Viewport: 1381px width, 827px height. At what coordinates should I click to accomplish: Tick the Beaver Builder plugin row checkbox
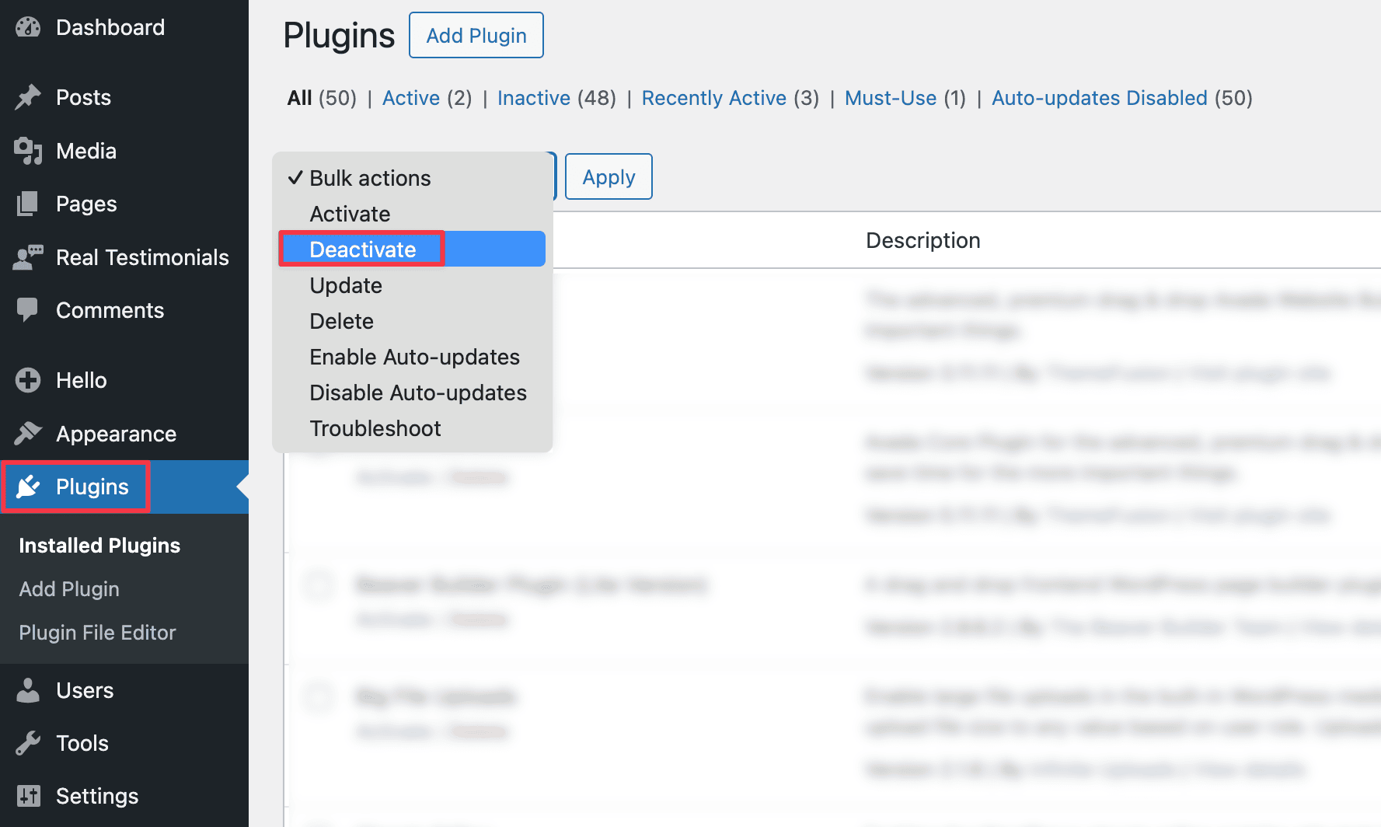pos(319,584)
